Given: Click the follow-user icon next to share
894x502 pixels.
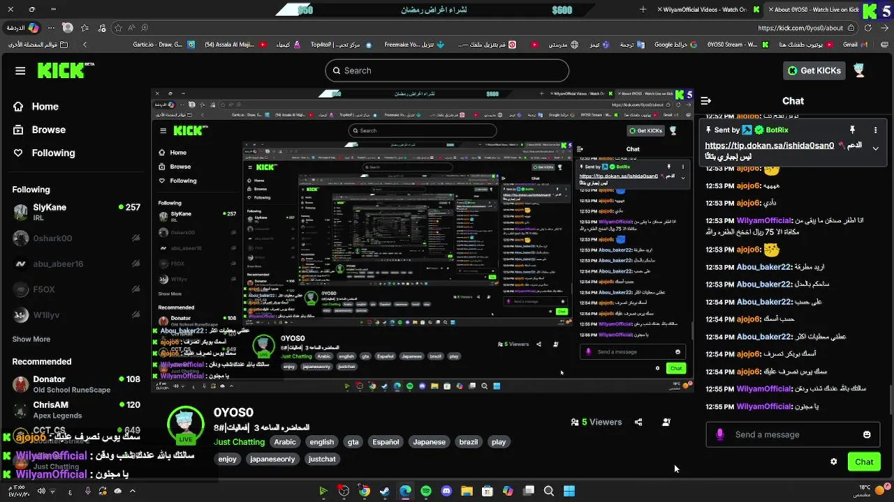Looking at the screenshot, I should [x=666, y=422].
